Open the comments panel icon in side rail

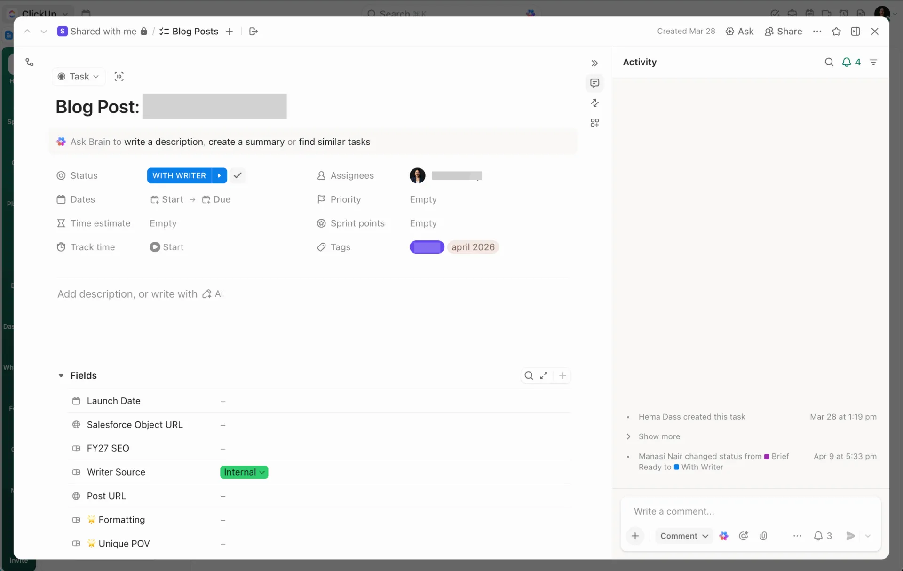click(x=594, y=83)
